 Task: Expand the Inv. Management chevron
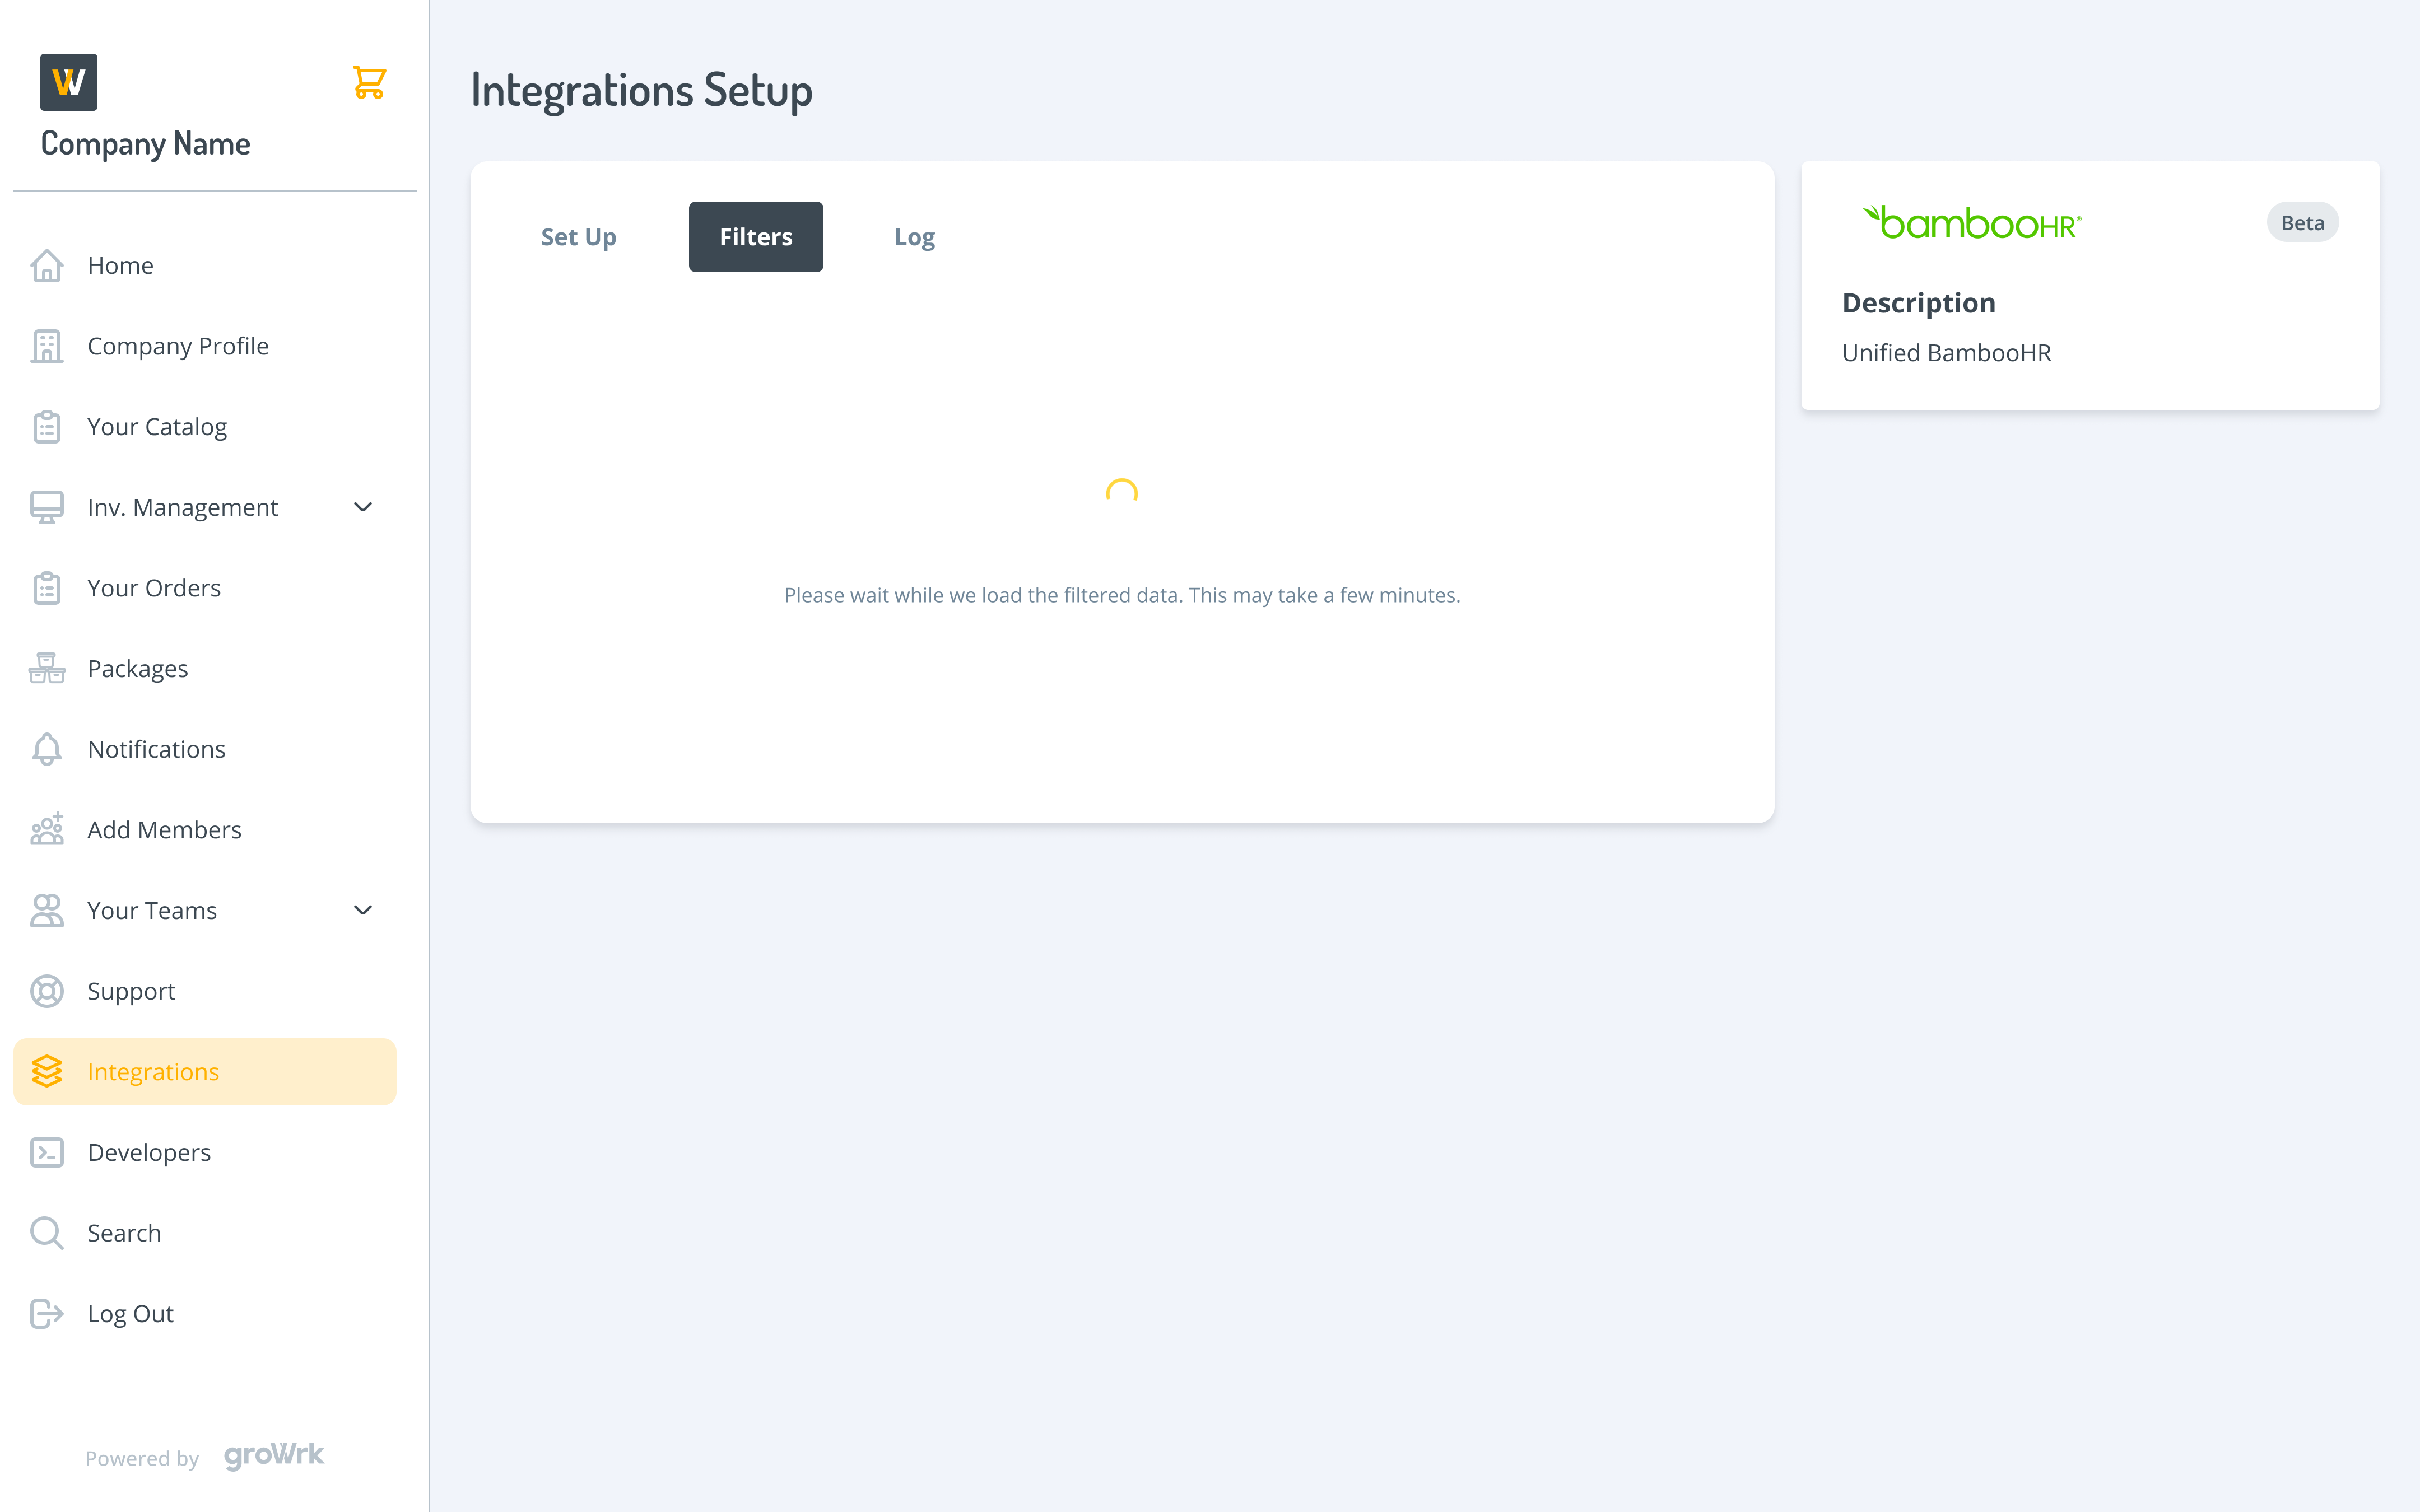pyautogui.click(x=363, y=507)
